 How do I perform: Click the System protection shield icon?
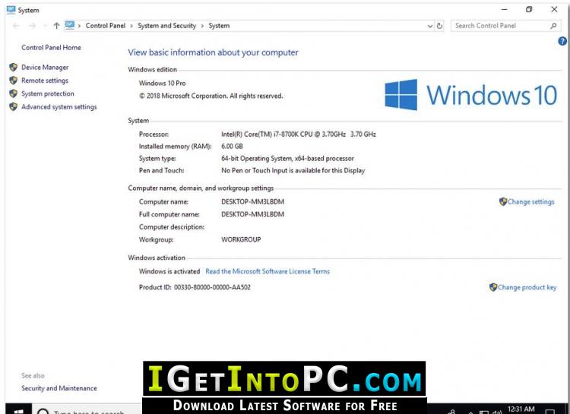tap(14, 93)
